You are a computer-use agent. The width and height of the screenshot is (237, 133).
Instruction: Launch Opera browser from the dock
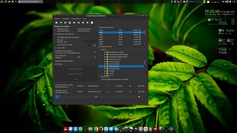tap(101, 129)
